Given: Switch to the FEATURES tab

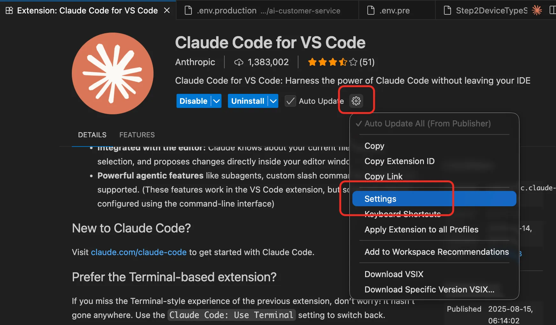Looking at the screenshot, I should [137, 135].
